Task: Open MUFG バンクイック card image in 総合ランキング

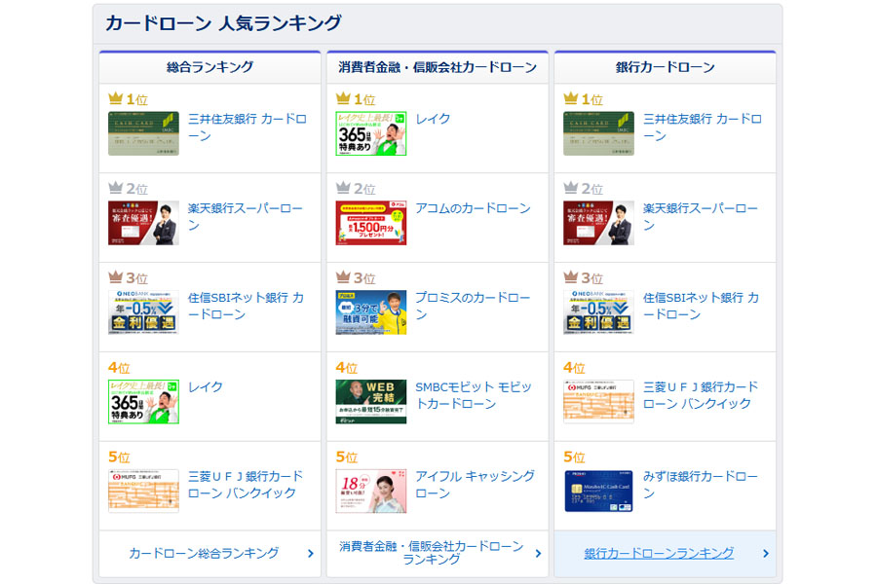Action: click(144, 492)
